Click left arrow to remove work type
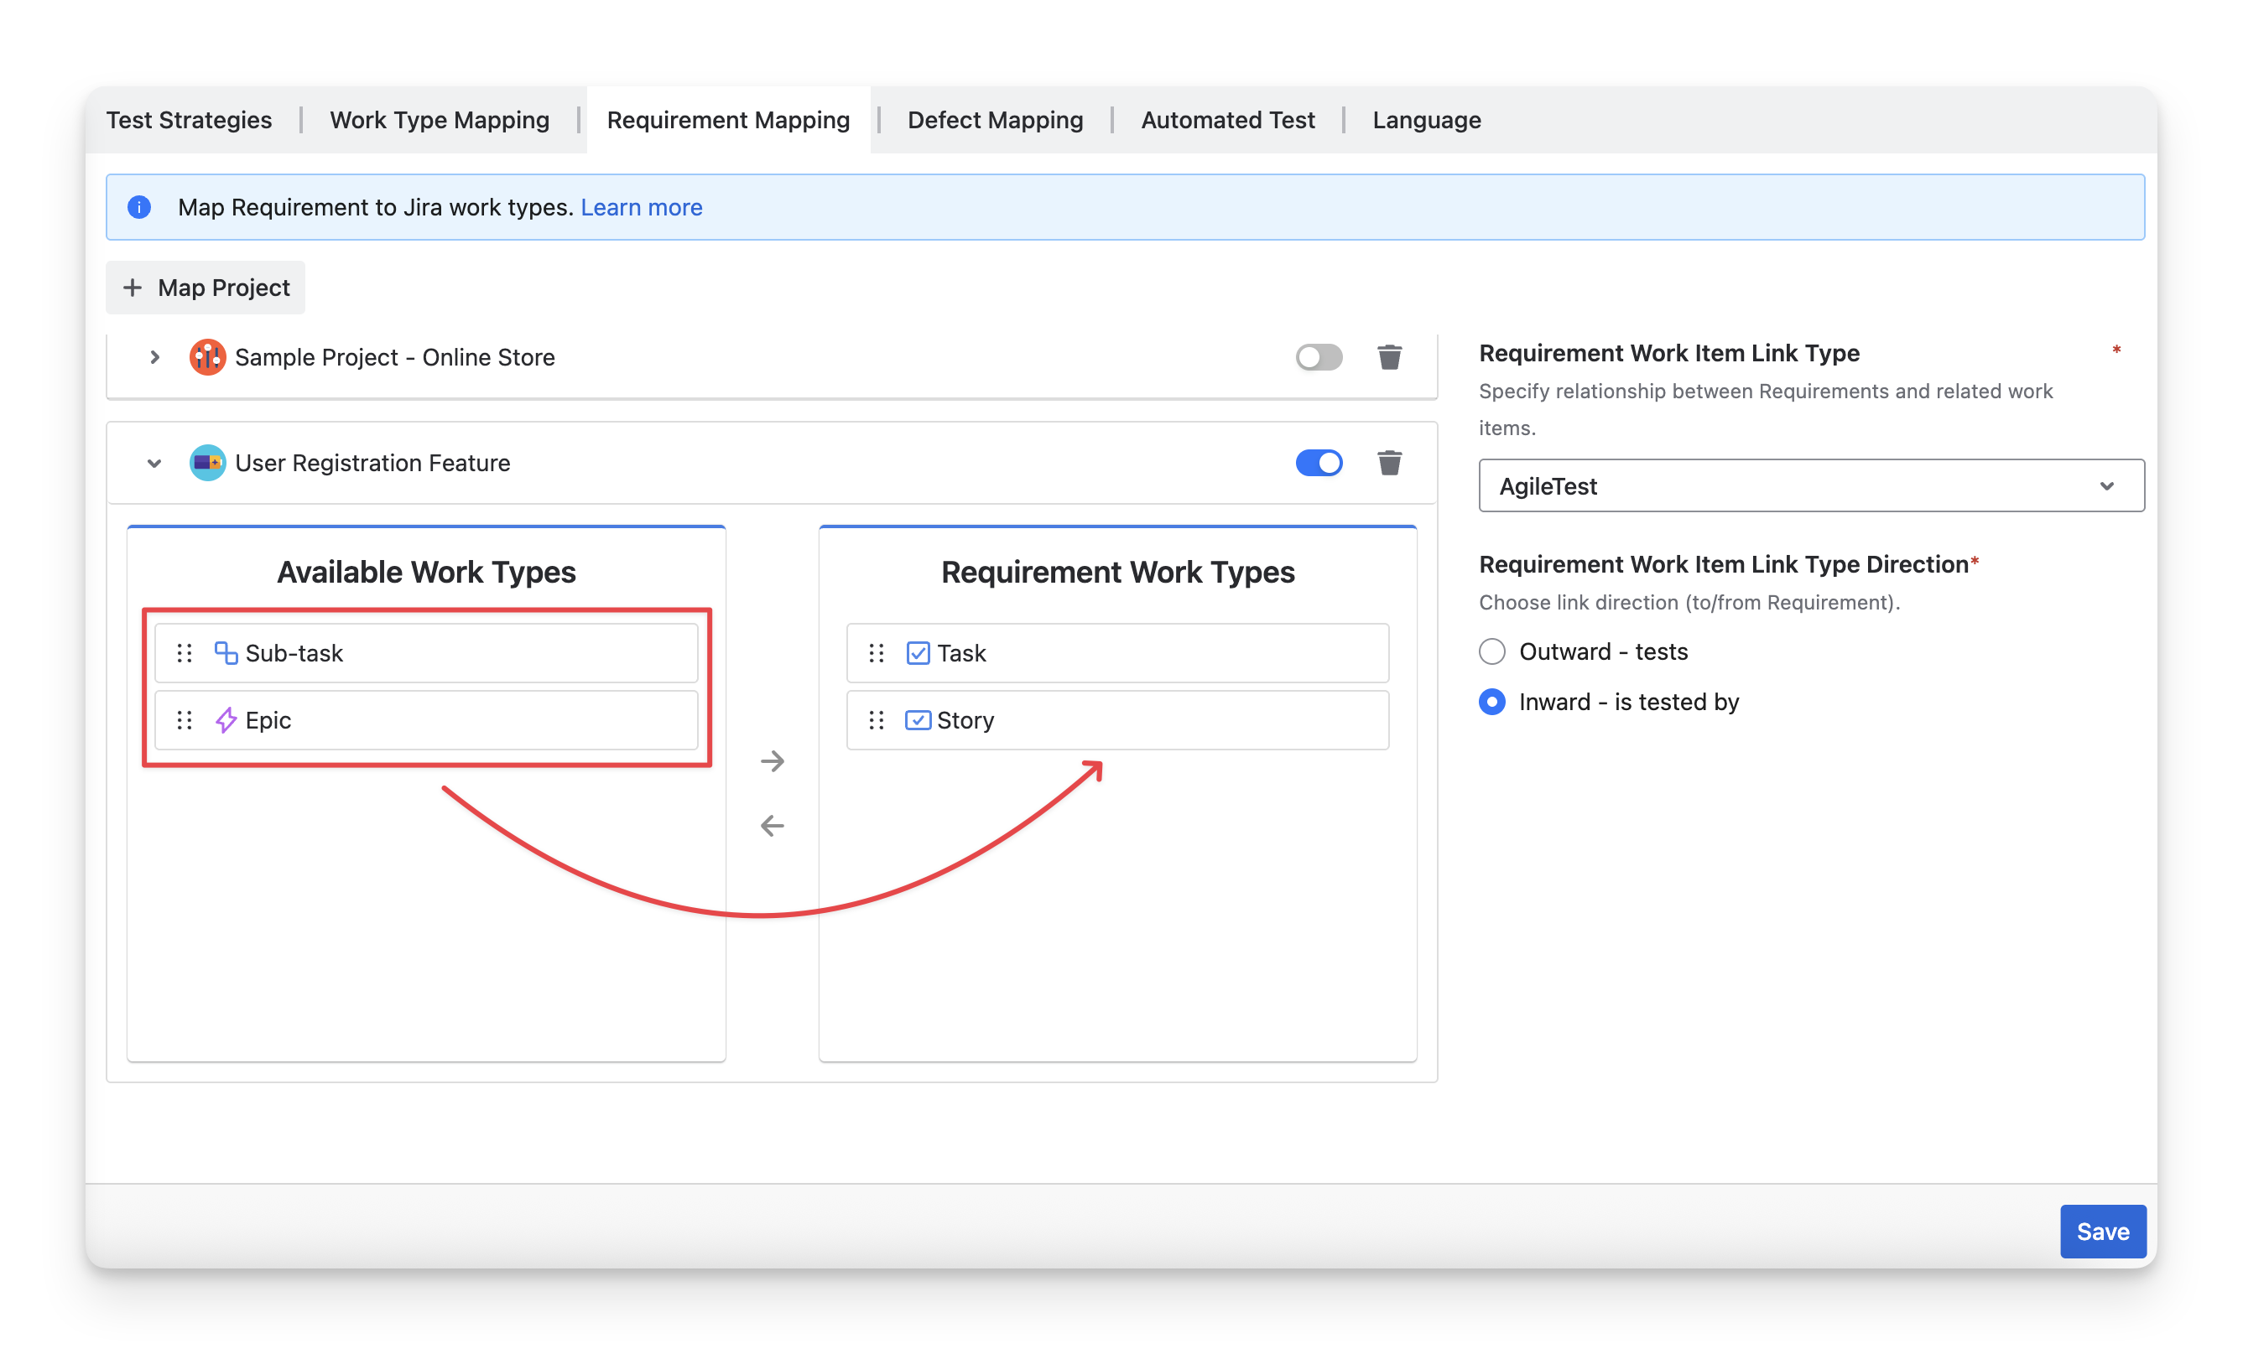 (x=772, y=825)
